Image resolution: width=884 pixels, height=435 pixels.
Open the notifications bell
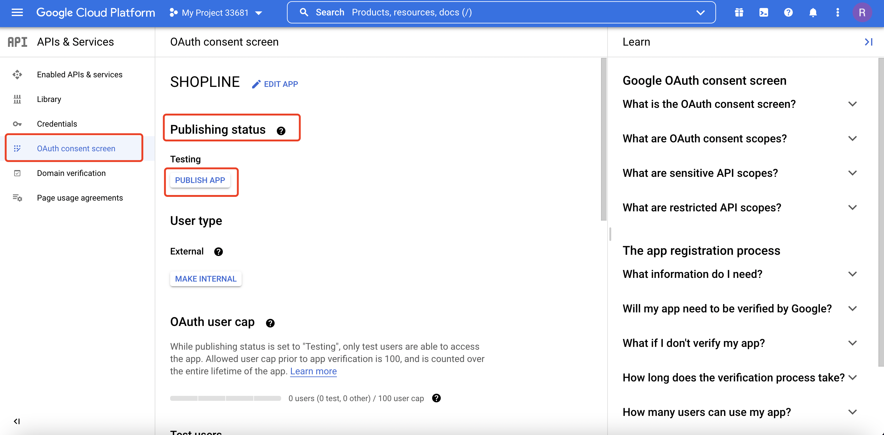(812, 13)
